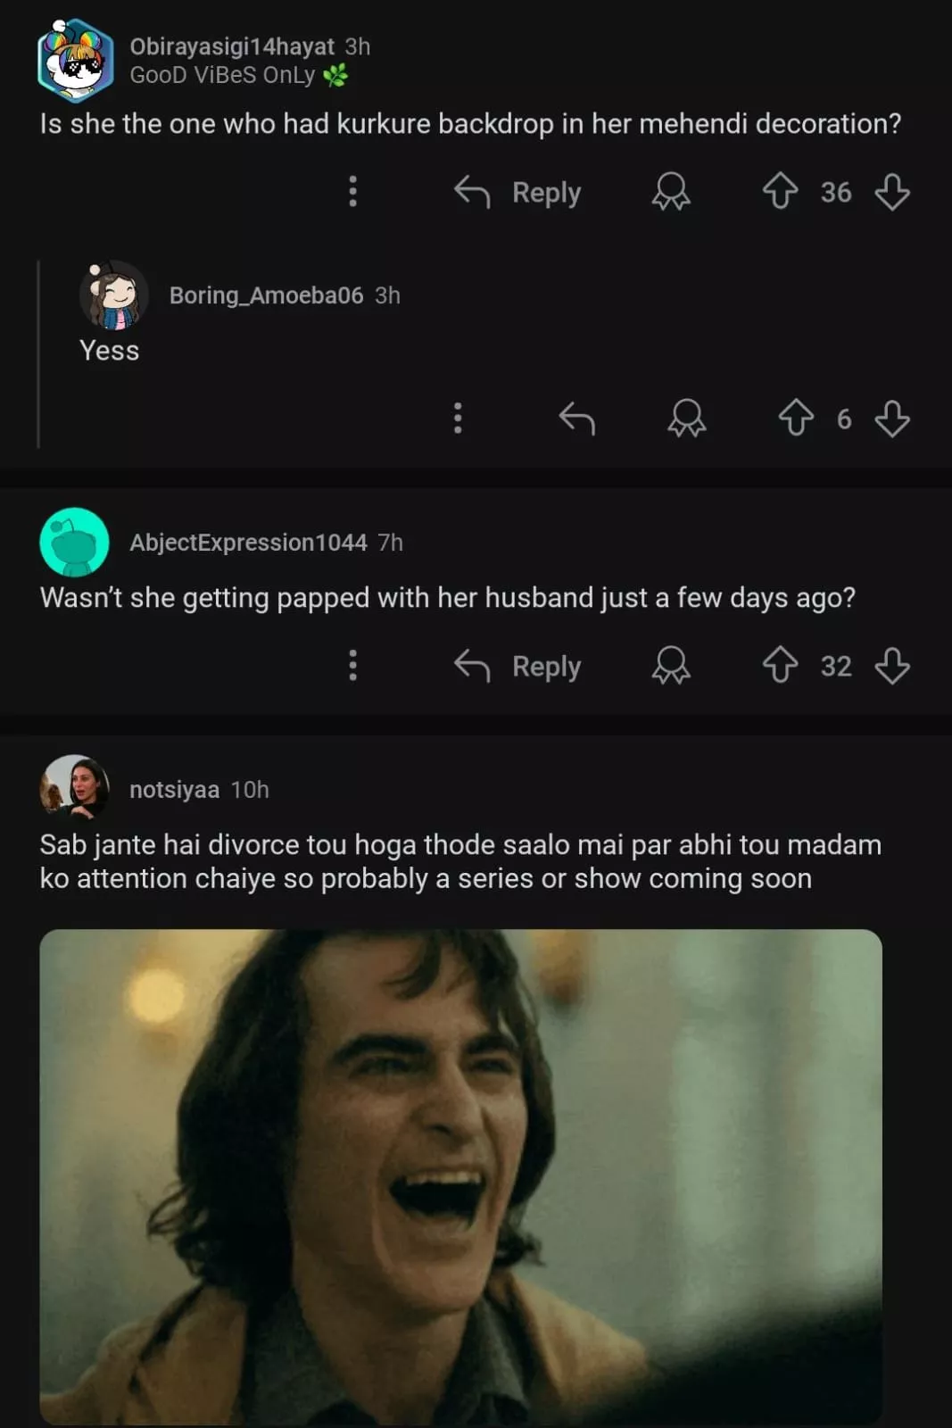Tap AbjectExpression1044's teal avatar
This screenshot has width=952, height=1428.
[x=75, y=542]
